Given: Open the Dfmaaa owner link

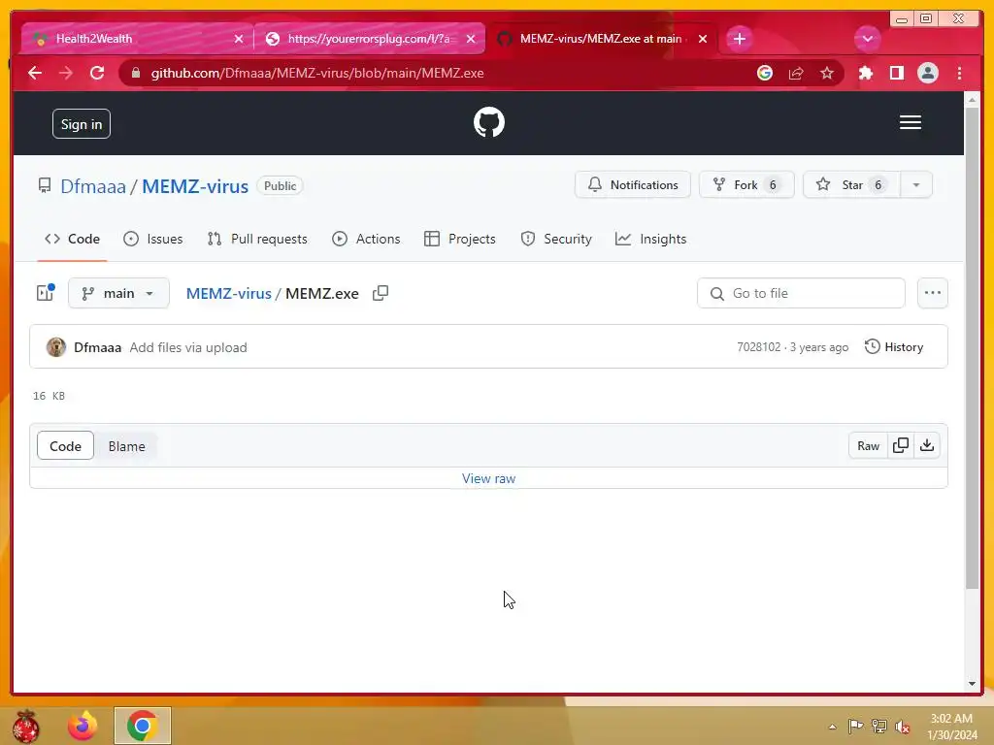Looking at the screenshot, I should click(x=92, y=186).
